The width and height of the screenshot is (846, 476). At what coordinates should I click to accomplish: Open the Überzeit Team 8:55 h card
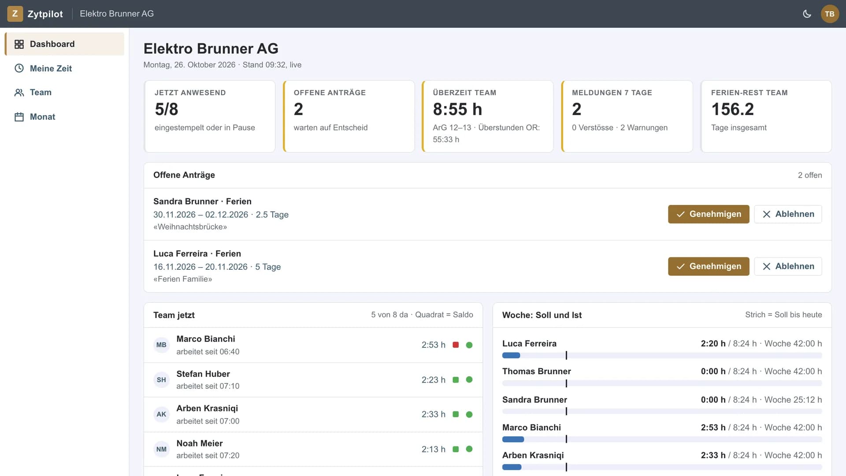point(488,116)
